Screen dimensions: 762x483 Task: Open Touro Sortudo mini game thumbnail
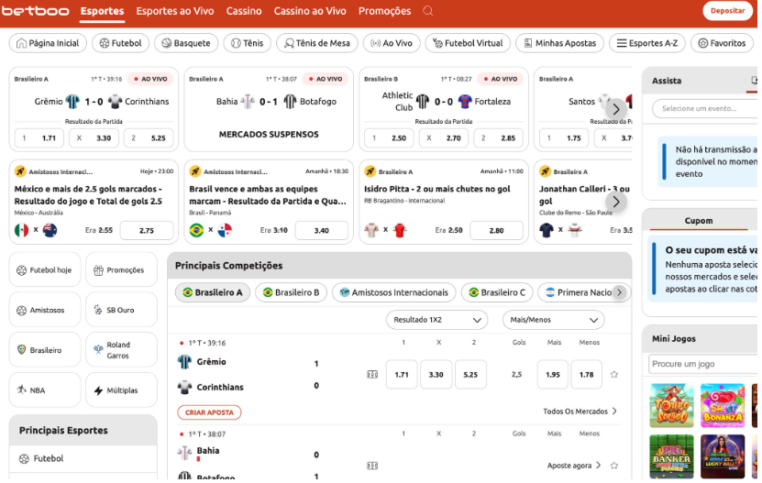click(671, 406)
